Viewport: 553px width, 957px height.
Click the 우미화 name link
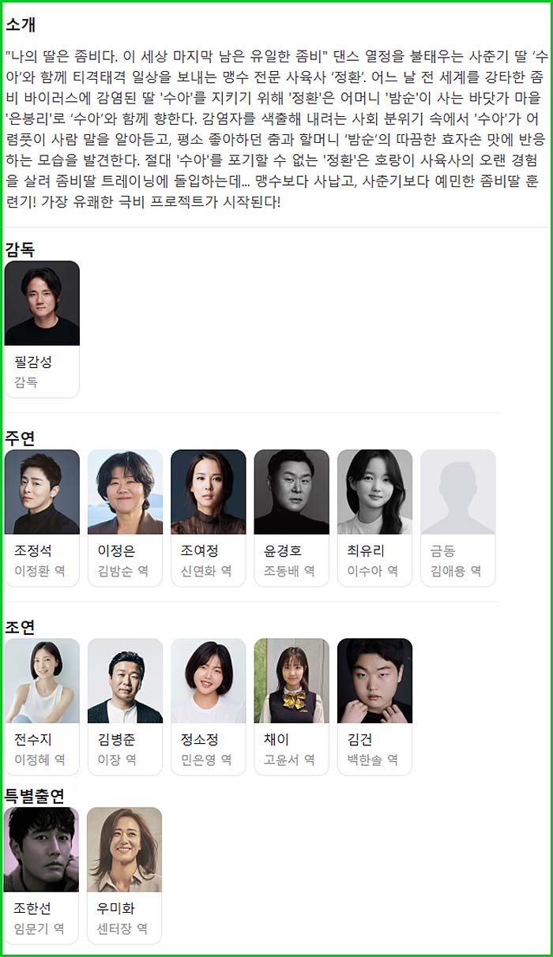click(116, 909)
